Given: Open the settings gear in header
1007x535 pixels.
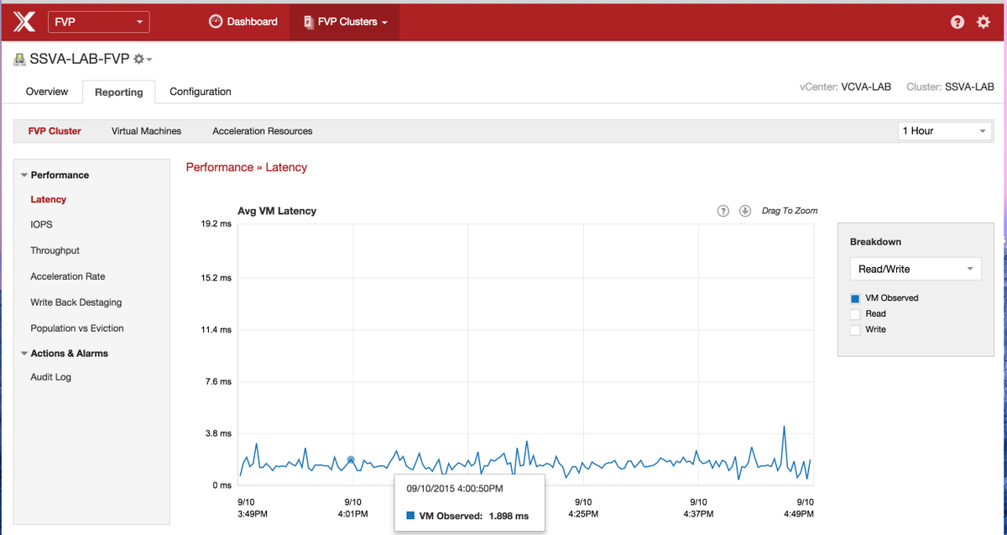Looking at the screenshot, I should coord(984,23).
